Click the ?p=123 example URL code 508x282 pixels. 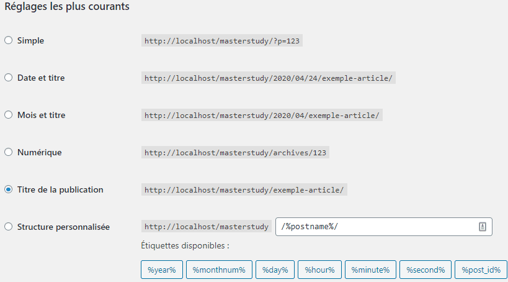click(x=222, y=41)
